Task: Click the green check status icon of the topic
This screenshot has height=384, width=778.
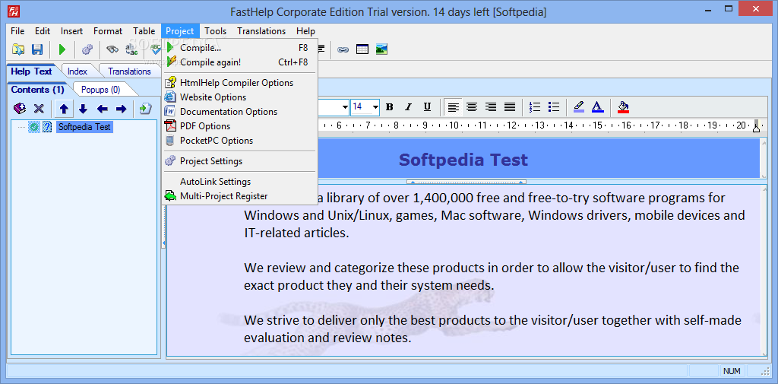Action: 33,127
